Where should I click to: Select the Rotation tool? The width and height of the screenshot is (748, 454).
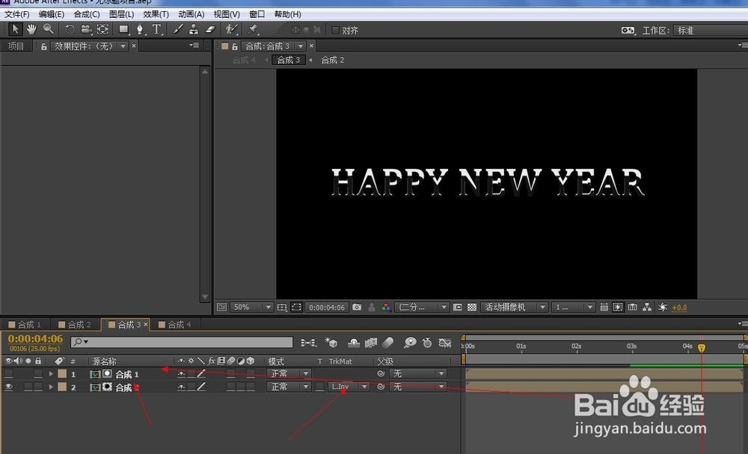click(x=70, y=30)
